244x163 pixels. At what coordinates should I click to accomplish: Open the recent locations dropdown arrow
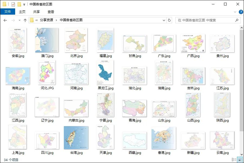(x=19, y=20)
